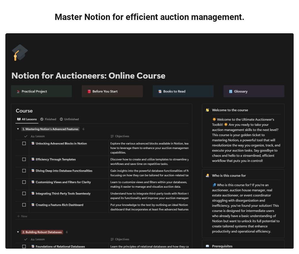Click the 2. Building Robust Databases tag
Image resolution: width=299 pixels, height=254 pixels.
coord(42,232)
